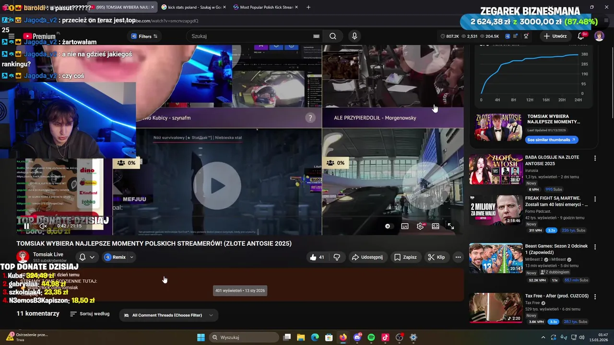Screen dimensions: 614x345
Task: Open options menu for FREAK FIGHT video
Action: click(595, 199)
